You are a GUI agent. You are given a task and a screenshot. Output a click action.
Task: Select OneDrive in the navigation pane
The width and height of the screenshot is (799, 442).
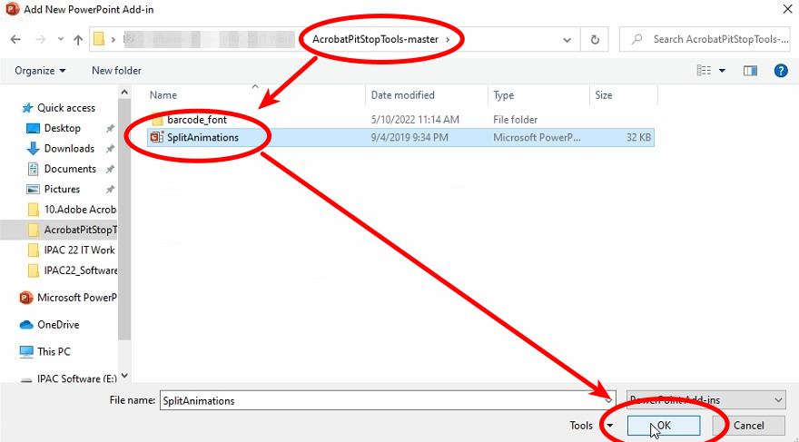(58, 325)
